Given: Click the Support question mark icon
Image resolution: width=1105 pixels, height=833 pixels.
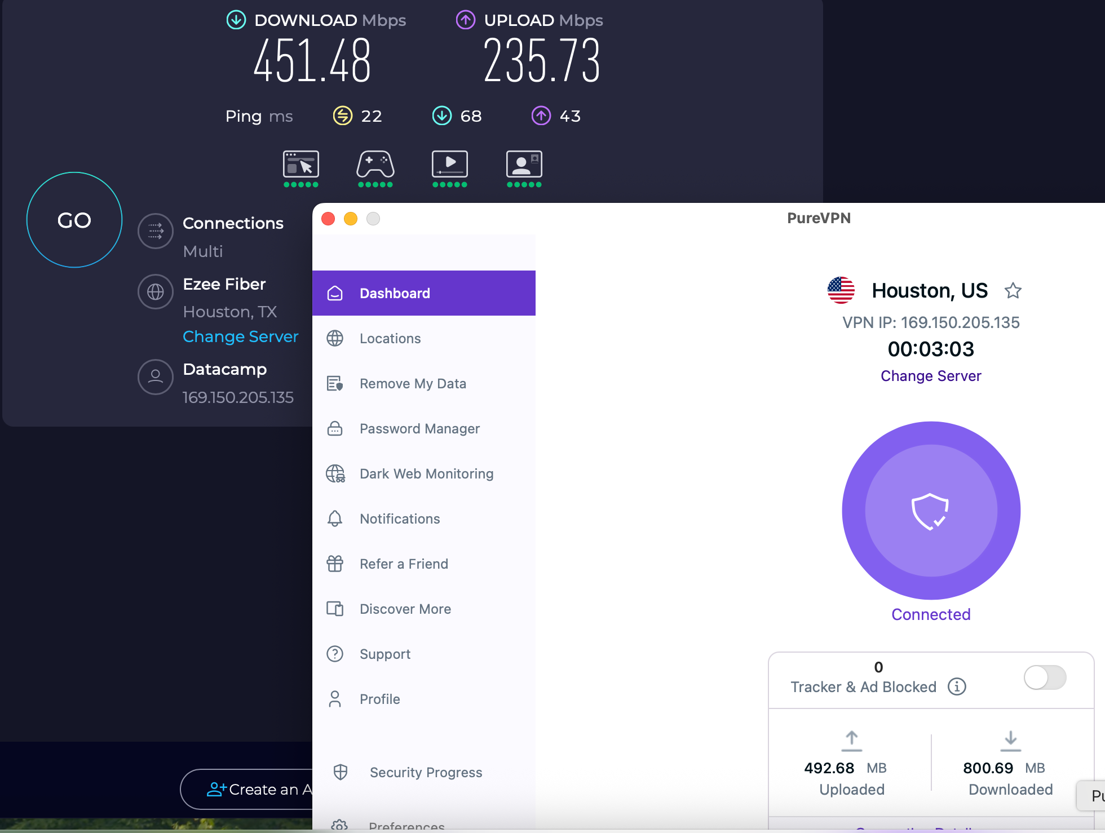Looking at the screenshot, I should 335,654.
